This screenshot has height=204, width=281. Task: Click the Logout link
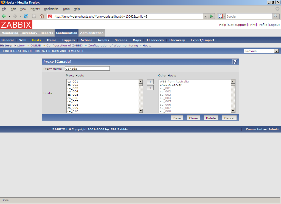274,25
